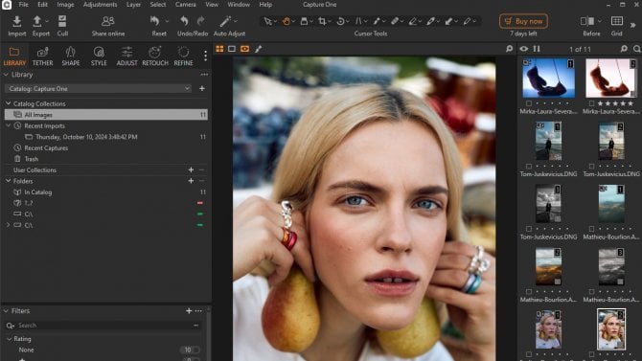This screenshot has width=642, height=361.
Task: Switch to the Adjust tool tab
Action: click(x=126, y=56)
